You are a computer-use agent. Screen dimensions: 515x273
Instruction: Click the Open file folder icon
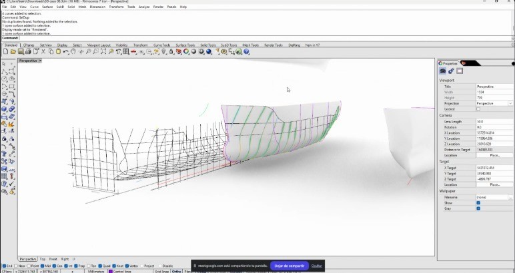pyautogui.click(x=14, y=51)
